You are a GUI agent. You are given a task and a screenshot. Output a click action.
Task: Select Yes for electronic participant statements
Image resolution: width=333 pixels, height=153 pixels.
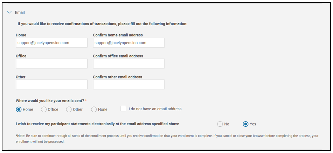click(246, 124)
